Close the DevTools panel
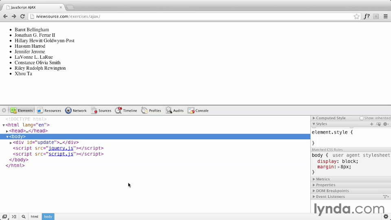This screenshot has width=391, height=220. [x=4, y=110]
